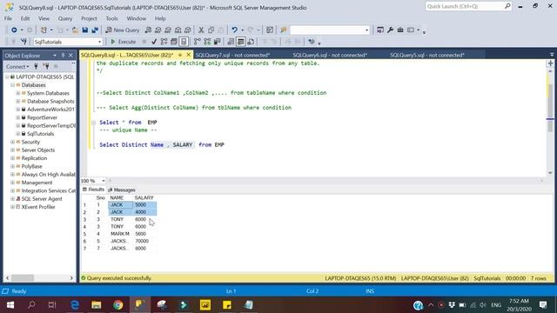Open File Explorer from the taskbar
557x313 pixels.
[x=97, y=305]
